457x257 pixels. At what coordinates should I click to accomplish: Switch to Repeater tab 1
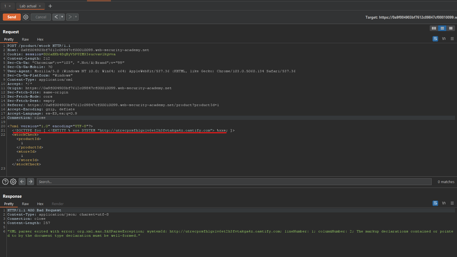5,6
